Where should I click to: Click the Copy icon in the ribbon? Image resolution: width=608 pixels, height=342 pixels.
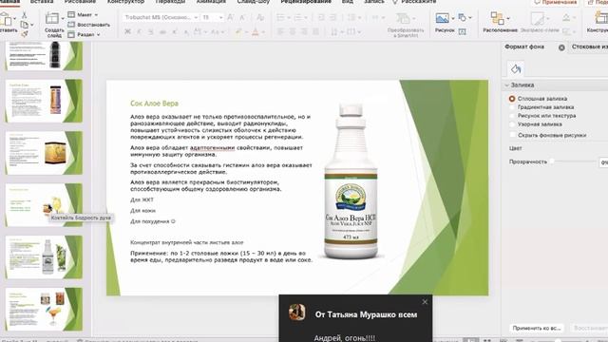tap(25, 25)
